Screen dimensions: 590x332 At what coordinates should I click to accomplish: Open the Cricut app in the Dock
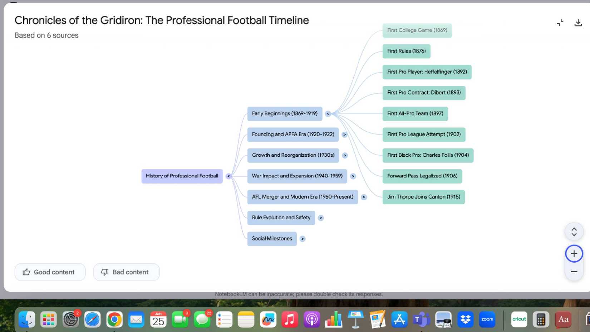tap(519, 319)
